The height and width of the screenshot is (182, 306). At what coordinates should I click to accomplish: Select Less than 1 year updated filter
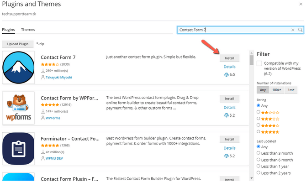[259, 166]
